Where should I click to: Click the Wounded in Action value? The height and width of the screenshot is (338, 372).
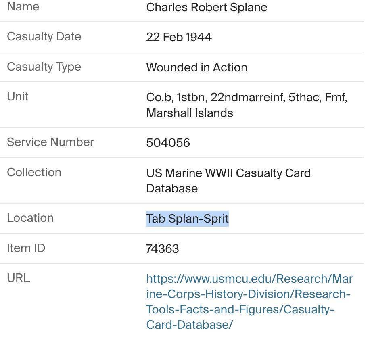click(x=196, y=67)
